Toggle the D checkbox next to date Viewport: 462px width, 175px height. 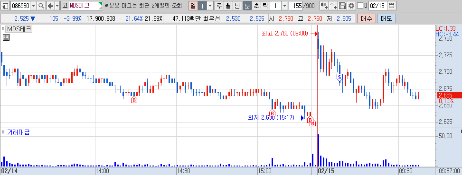pos(360,6)
